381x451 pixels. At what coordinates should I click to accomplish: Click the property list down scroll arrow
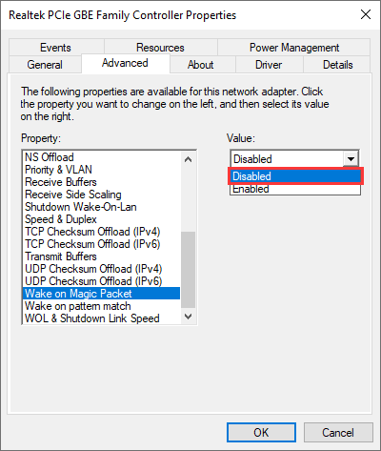point(188,317)
